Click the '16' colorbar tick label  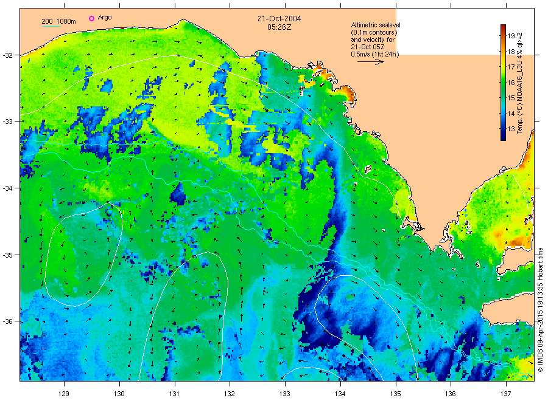[511, 83]
